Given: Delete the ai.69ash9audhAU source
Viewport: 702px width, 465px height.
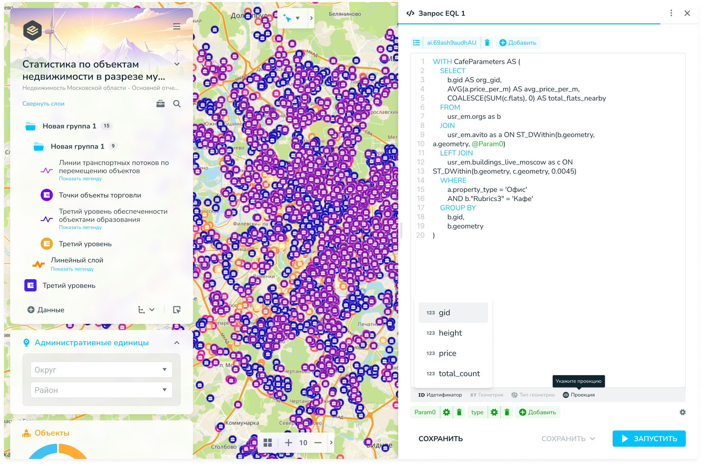Looking at the screenshot, I should click(x=487, y=43).
